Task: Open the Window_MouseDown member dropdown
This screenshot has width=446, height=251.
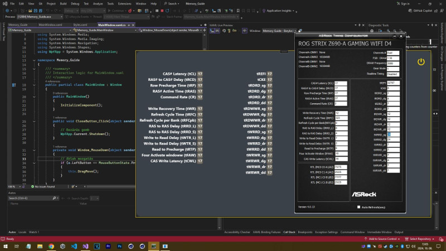Action: [170, 30]
